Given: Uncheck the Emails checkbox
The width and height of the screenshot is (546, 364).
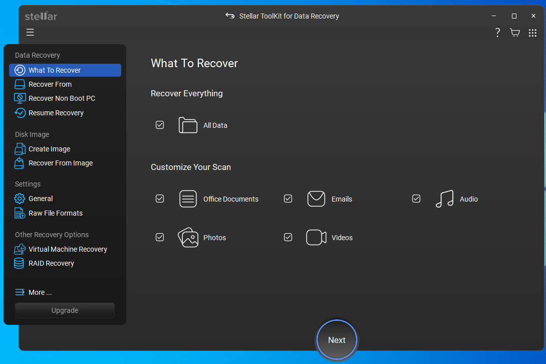Looking at the screenshot, I should pos(288,199).
